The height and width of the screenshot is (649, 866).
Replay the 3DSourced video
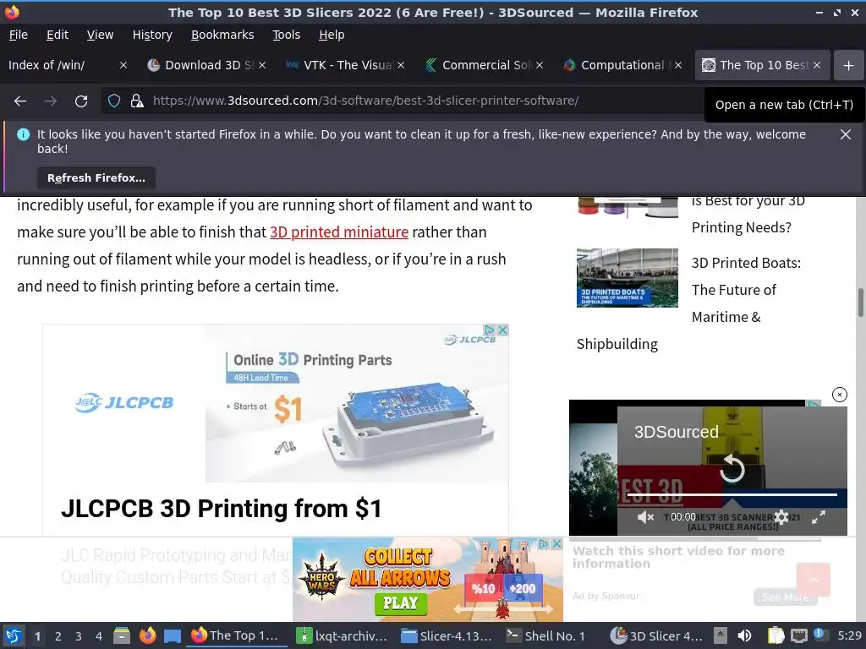[732, 468]
